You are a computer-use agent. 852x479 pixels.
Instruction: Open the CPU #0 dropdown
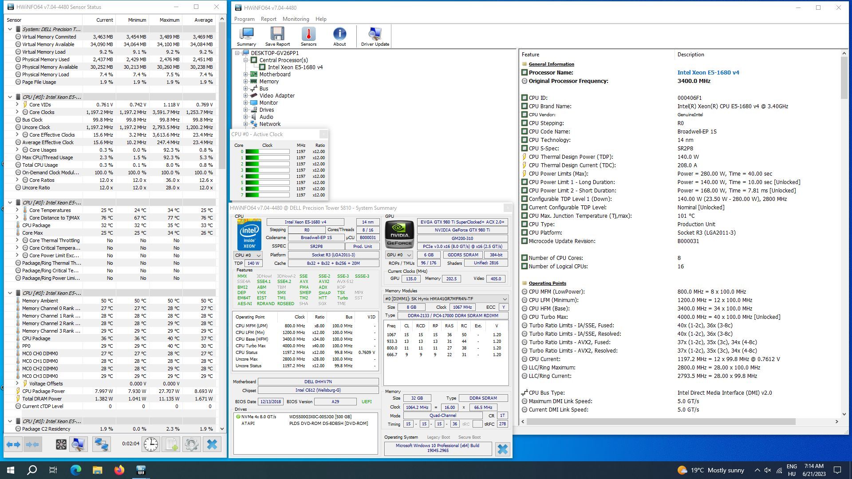point(248,255)
